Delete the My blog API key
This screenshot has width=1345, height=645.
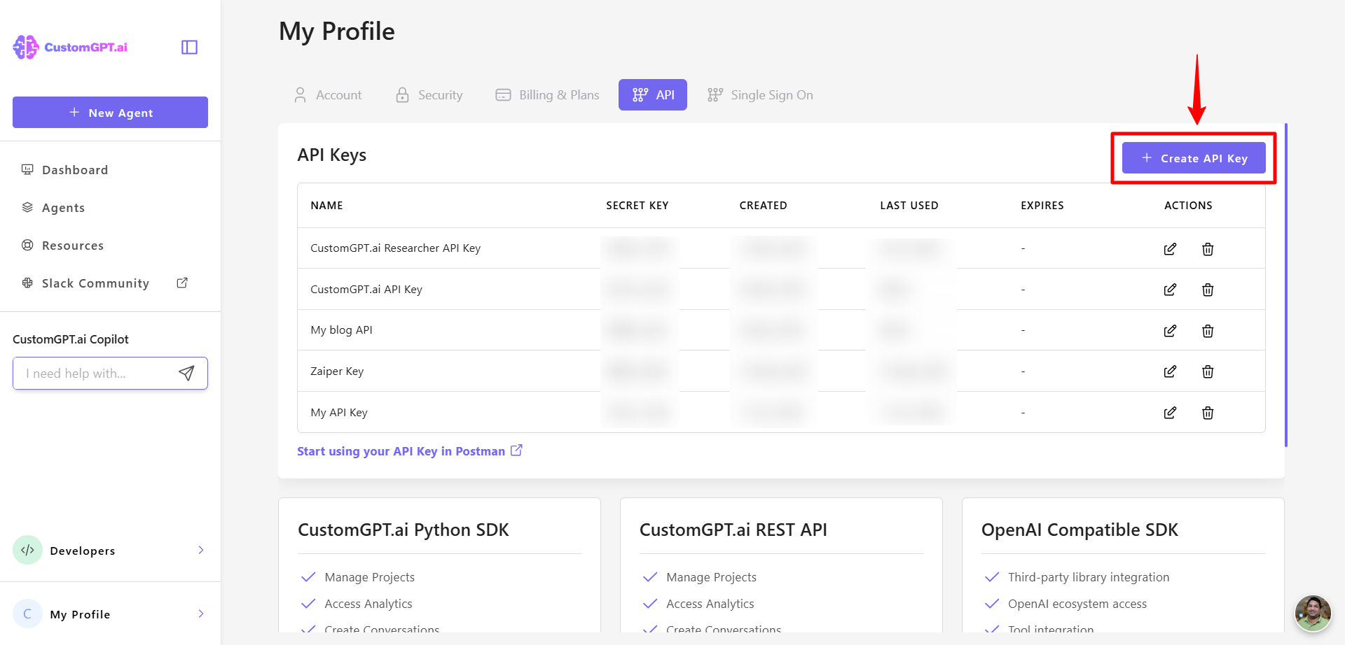click(1208, 330)
